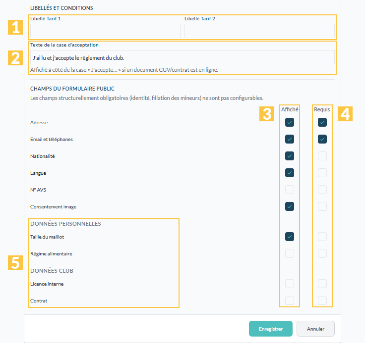365x343 pixels.
Task: Uncheck Affiché checkbox for Langue
Action: (x=289, y=173)
